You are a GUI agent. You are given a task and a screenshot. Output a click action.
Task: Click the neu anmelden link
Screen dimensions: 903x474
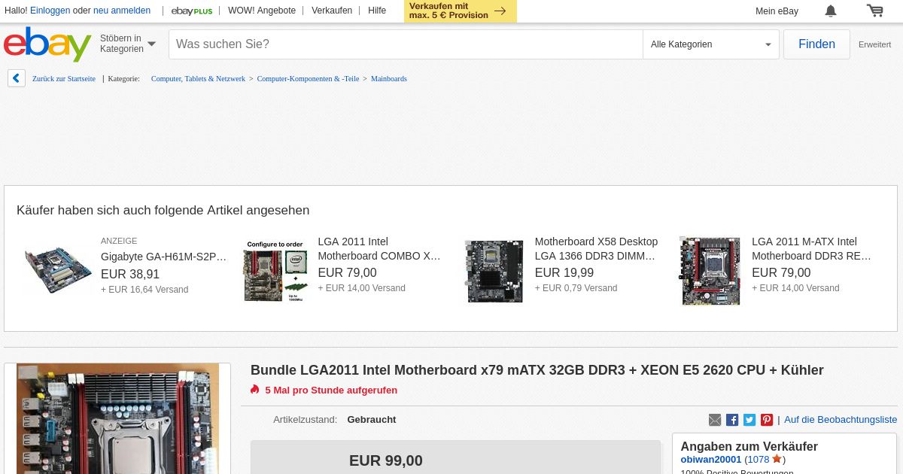122,11
